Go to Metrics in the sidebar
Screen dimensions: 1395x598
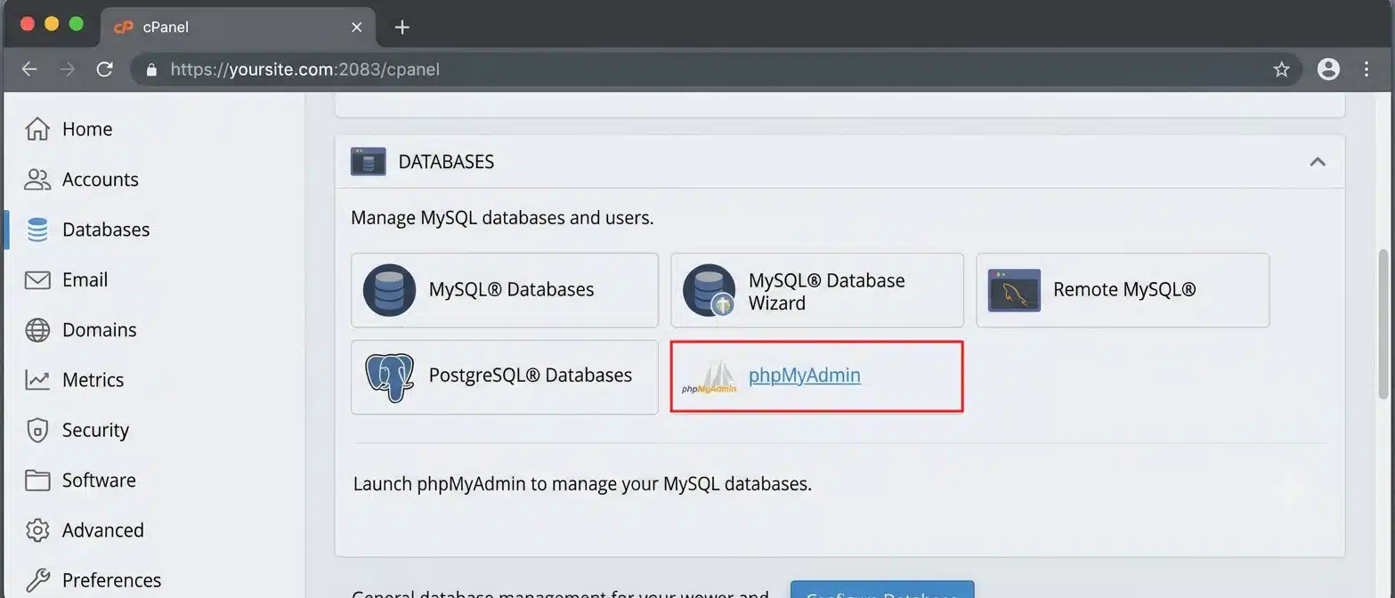click(x=93, y=380)
